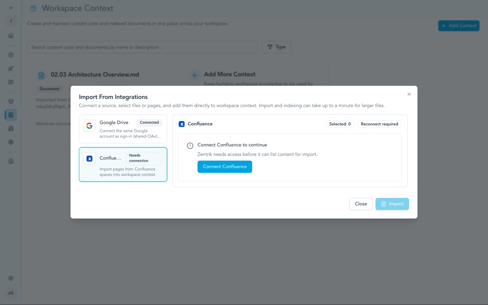Select the compass explore icon in sidebar
Screen dimensions: 488x305
coord(11,55)
